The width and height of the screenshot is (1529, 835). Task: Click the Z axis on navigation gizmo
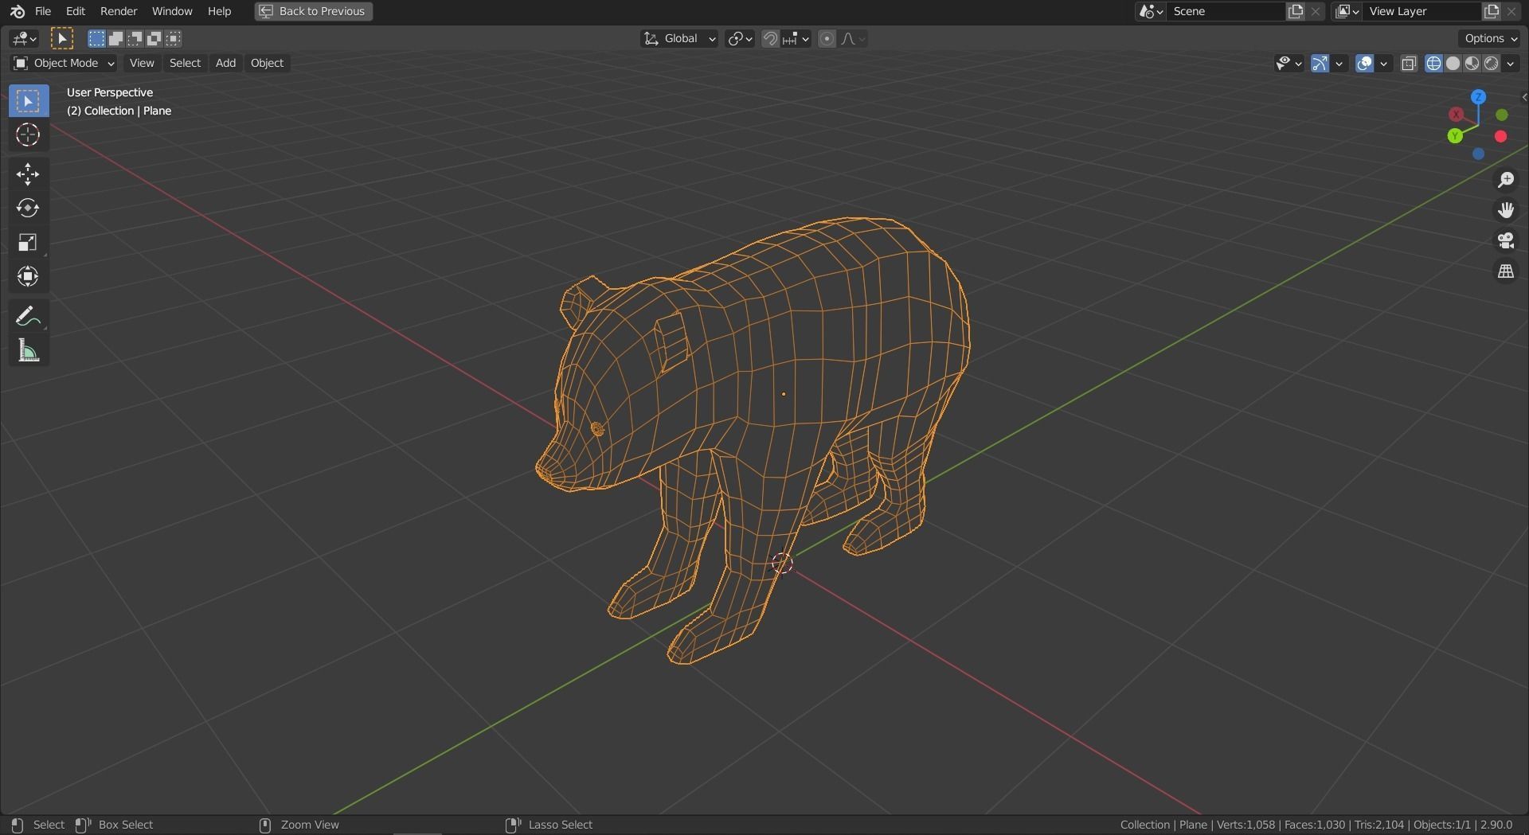pyautogui.click(x=1478, y=97)
